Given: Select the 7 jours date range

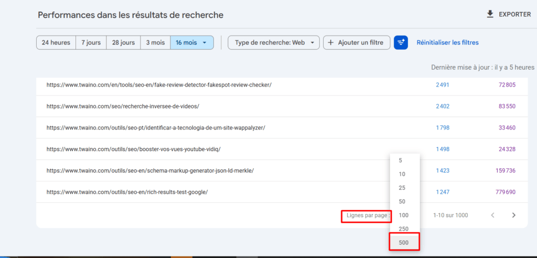Looking at the screenshot, I should point(91,43).
